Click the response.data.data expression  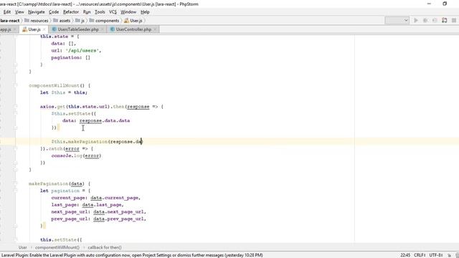click(x=105, y=120)
